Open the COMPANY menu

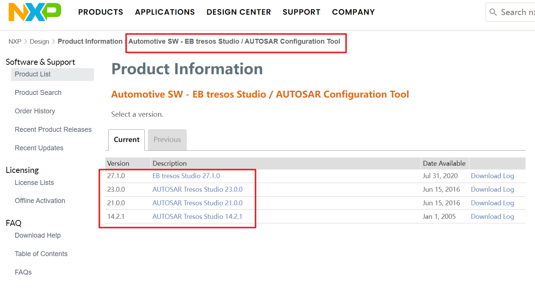click(353, 12)
